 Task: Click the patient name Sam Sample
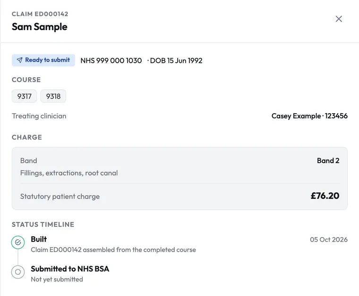pos(40,27)
